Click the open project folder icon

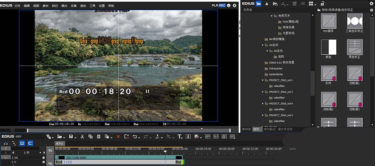59,136
